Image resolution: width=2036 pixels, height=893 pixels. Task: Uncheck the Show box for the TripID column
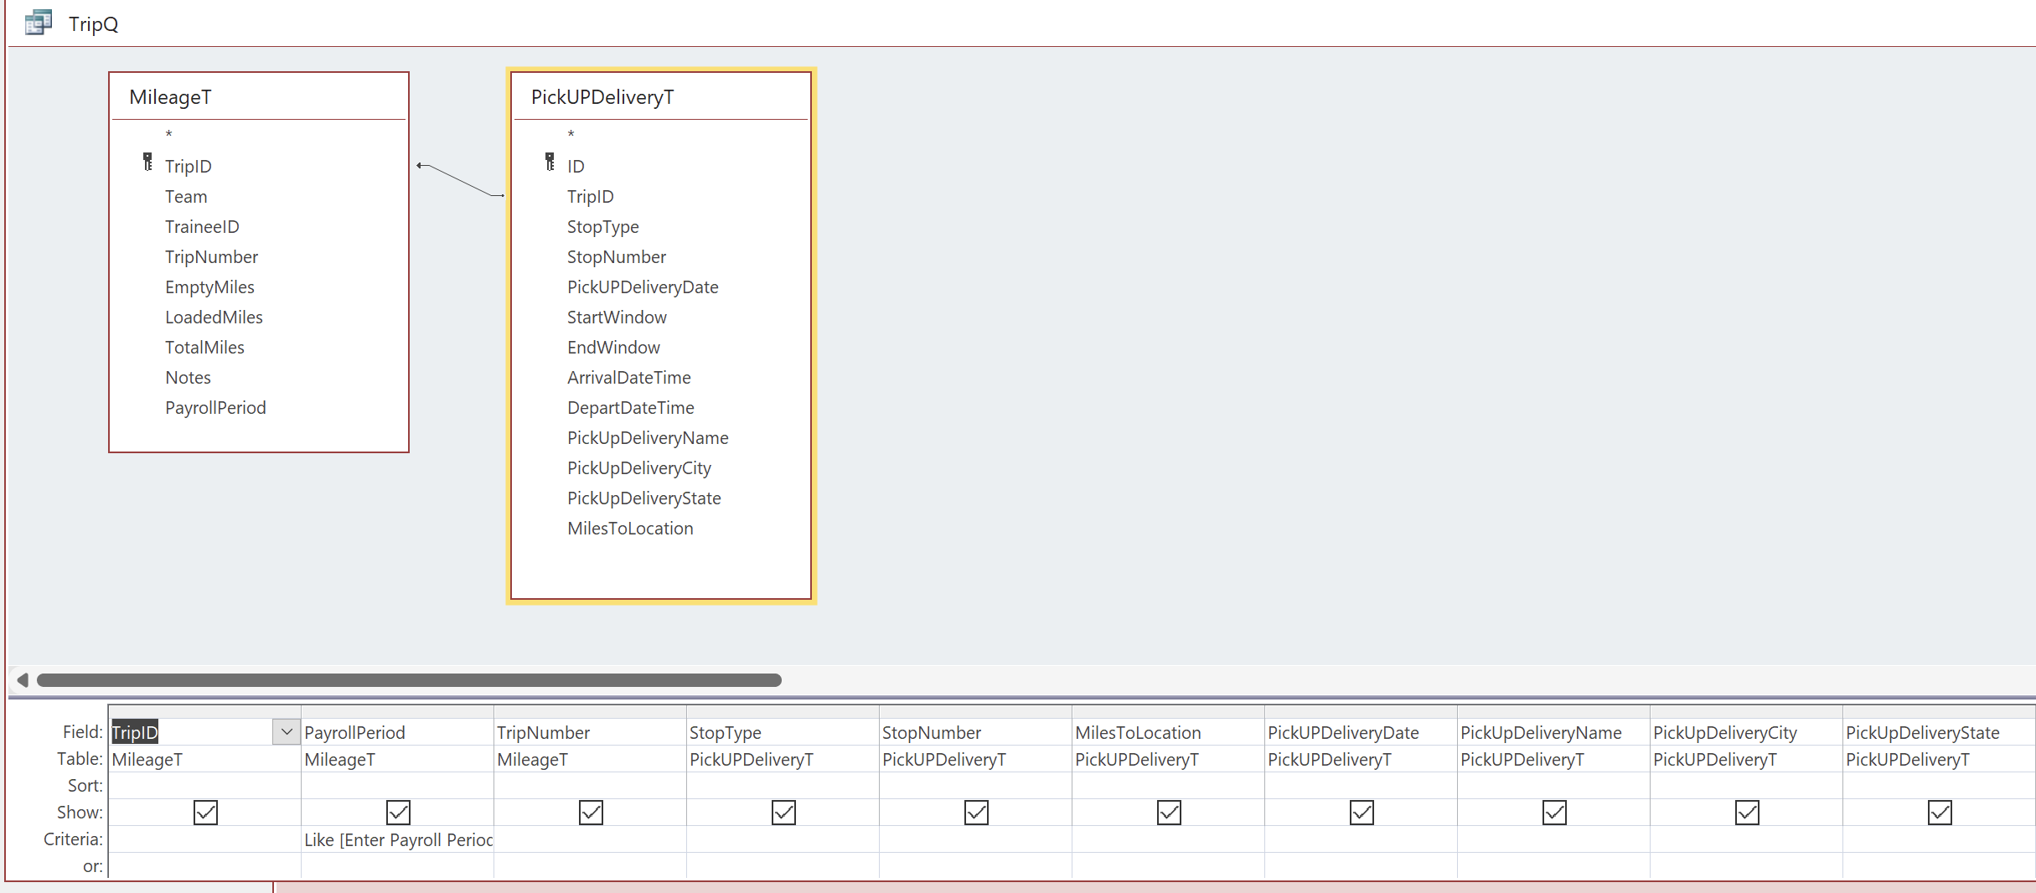pos(205,813)
